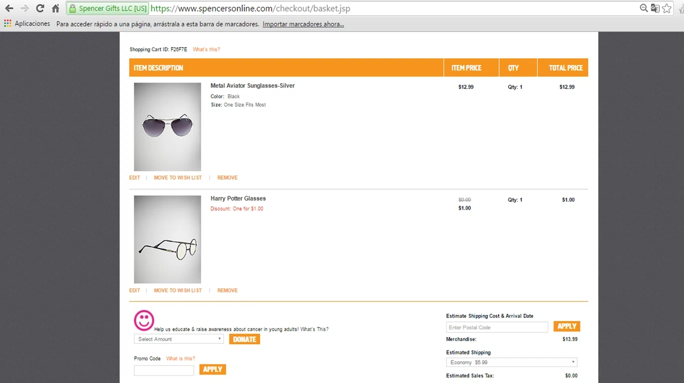Click 'What is this?' next to Promo Code
The height and width of the screenshot is (383, 684).
pos(181,358)
